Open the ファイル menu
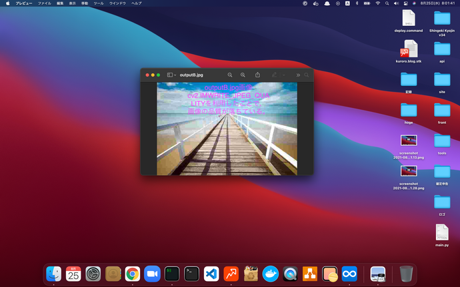Screen dimensions: 460x287 44,3
